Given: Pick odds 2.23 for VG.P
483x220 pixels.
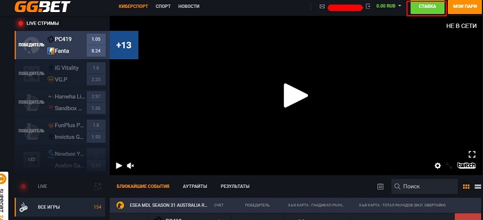Looking at the screenshot, I should pyautogui.click(x=96, y=80).
